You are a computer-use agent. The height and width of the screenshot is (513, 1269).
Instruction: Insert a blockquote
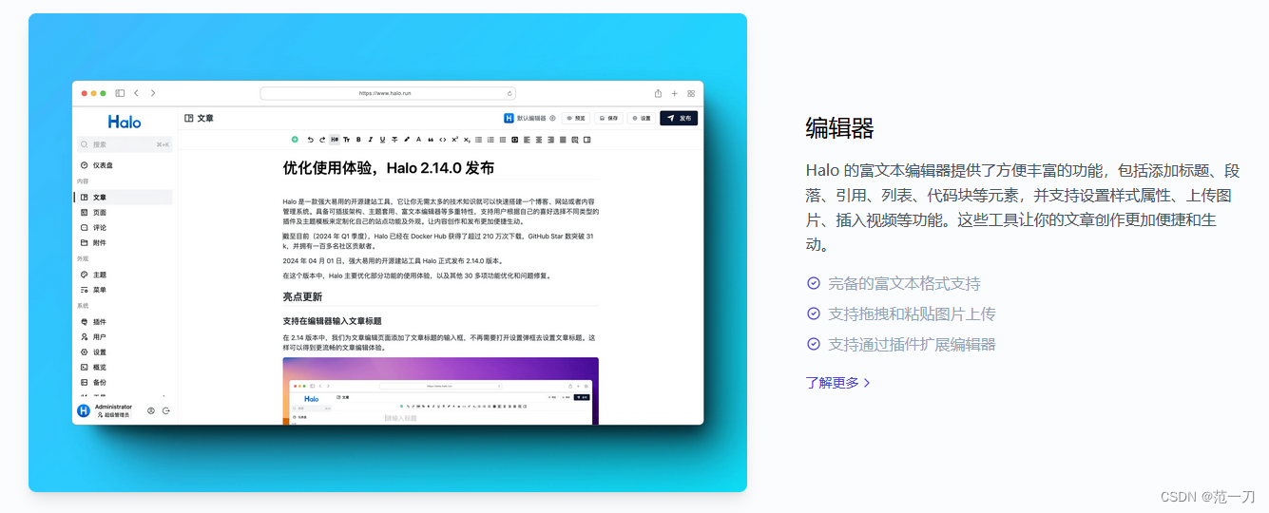[x=431, y=140]
